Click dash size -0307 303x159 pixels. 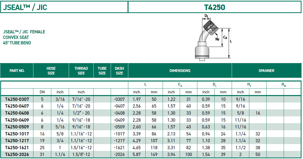119,99
